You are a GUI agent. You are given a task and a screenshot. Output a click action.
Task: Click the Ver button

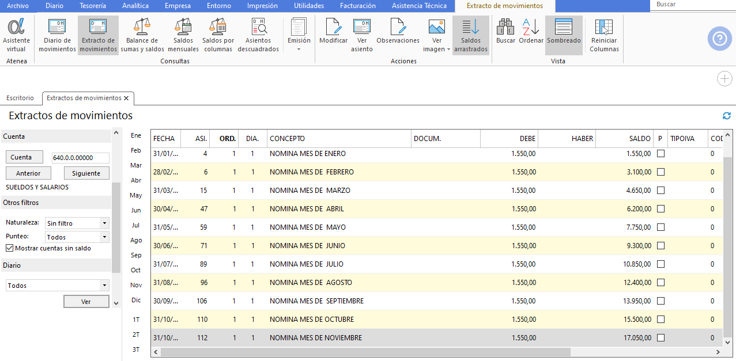(x=86, y=302)
